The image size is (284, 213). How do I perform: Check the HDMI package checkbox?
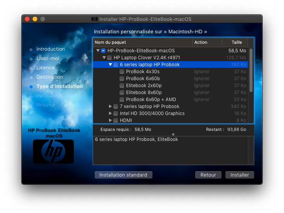pos(116,120)
